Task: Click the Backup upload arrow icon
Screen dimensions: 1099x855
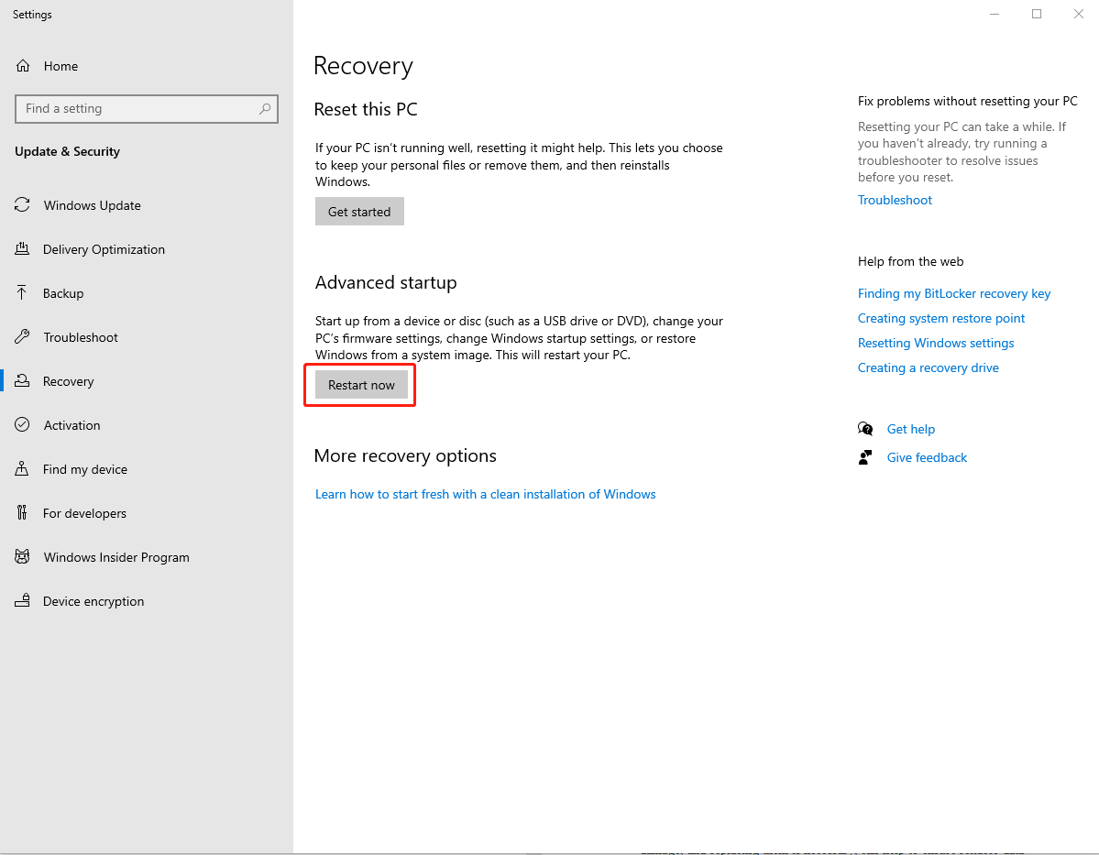Action: (23, 293)
